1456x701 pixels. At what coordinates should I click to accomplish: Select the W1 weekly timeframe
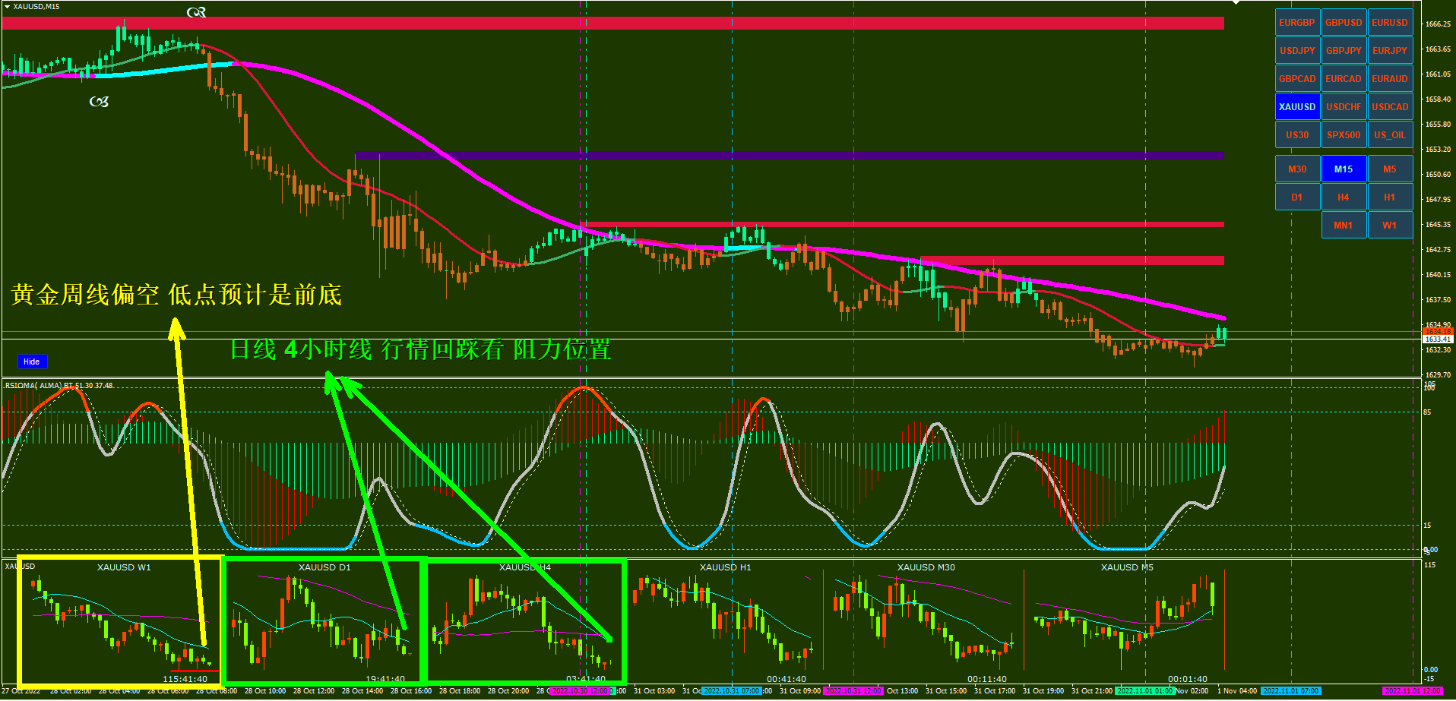(x=1390, y=226)
